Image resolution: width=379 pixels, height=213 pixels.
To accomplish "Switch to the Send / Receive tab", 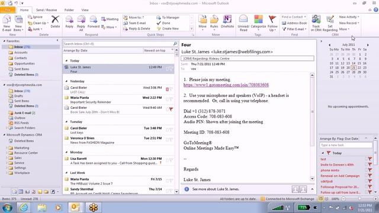I will [x=46, y=10].
